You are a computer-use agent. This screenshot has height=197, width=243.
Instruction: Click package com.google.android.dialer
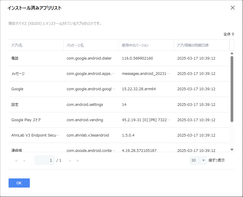point(89,58)
